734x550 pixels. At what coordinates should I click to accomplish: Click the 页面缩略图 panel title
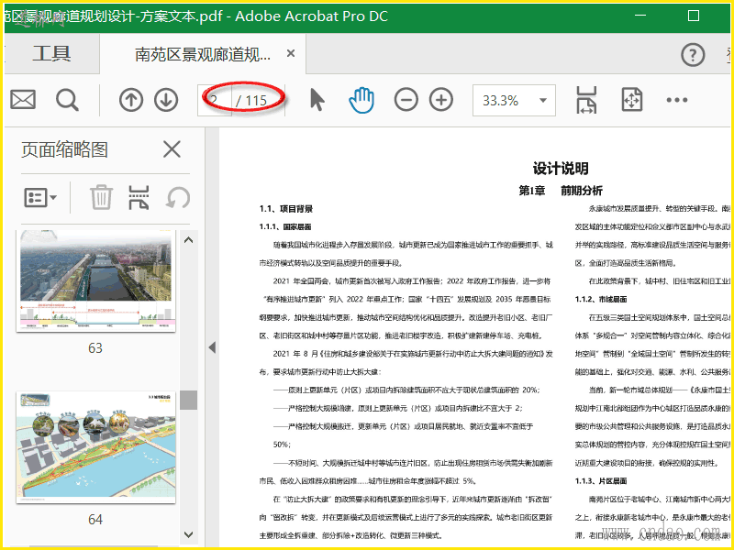[x=64, y=149]
